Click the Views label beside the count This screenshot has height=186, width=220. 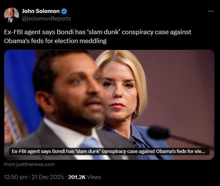(x=94, y=177)
